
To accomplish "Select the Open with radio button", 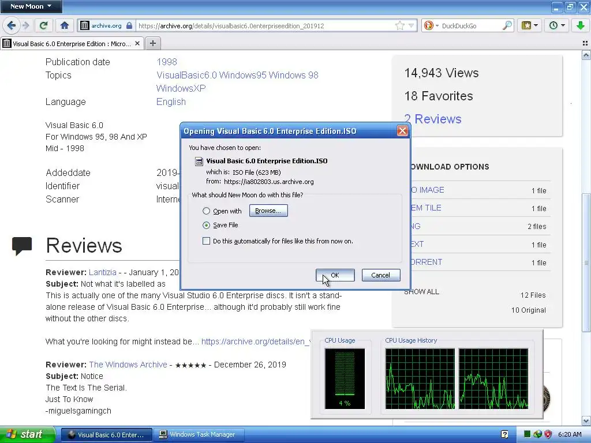I will (206, 211).
